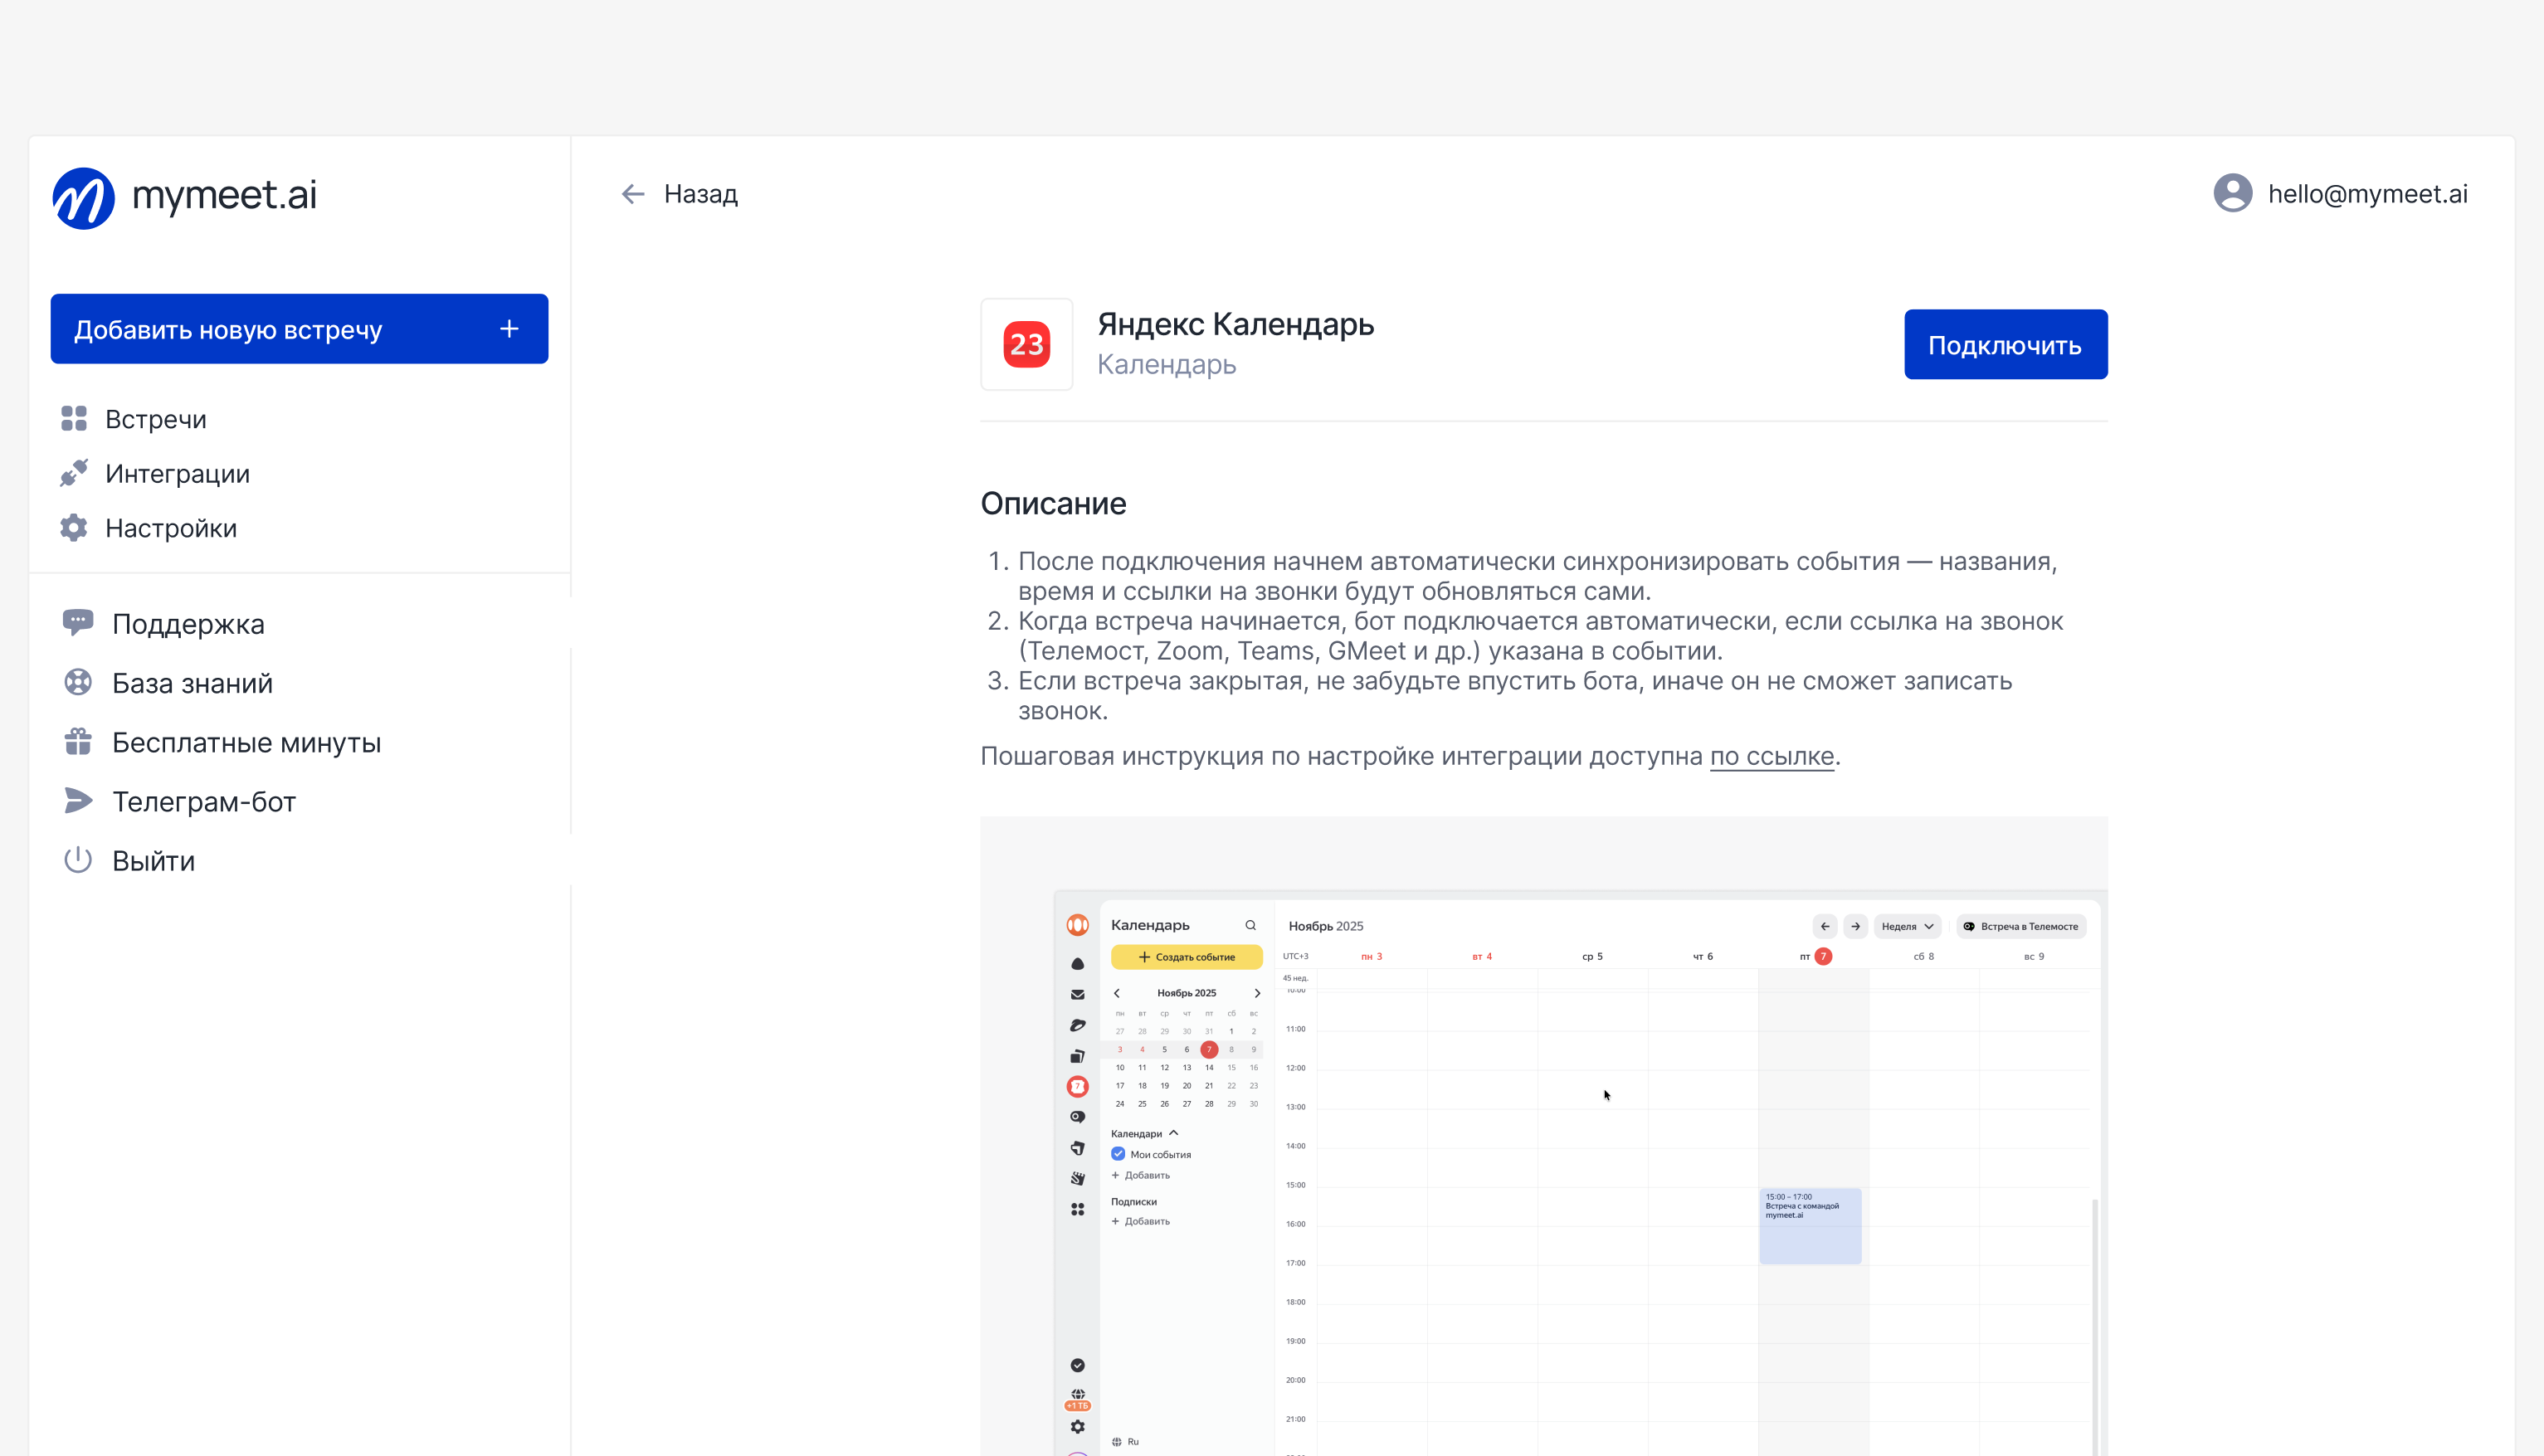Collapse the Календари section chevron
This screenshot has width=2544, height=1456.
pos(1174,1133)
